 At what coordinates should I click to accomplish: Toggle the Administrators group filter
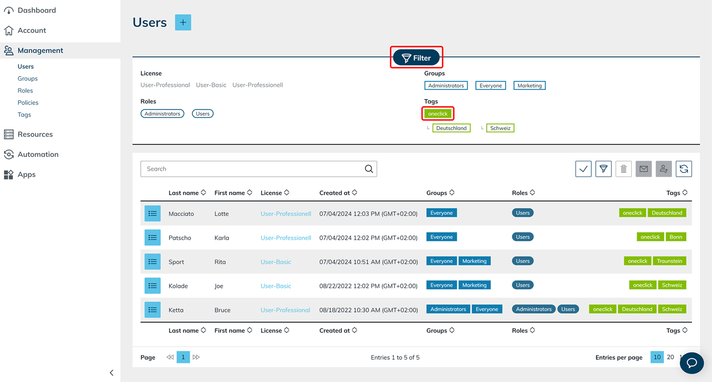pos(446,86)
